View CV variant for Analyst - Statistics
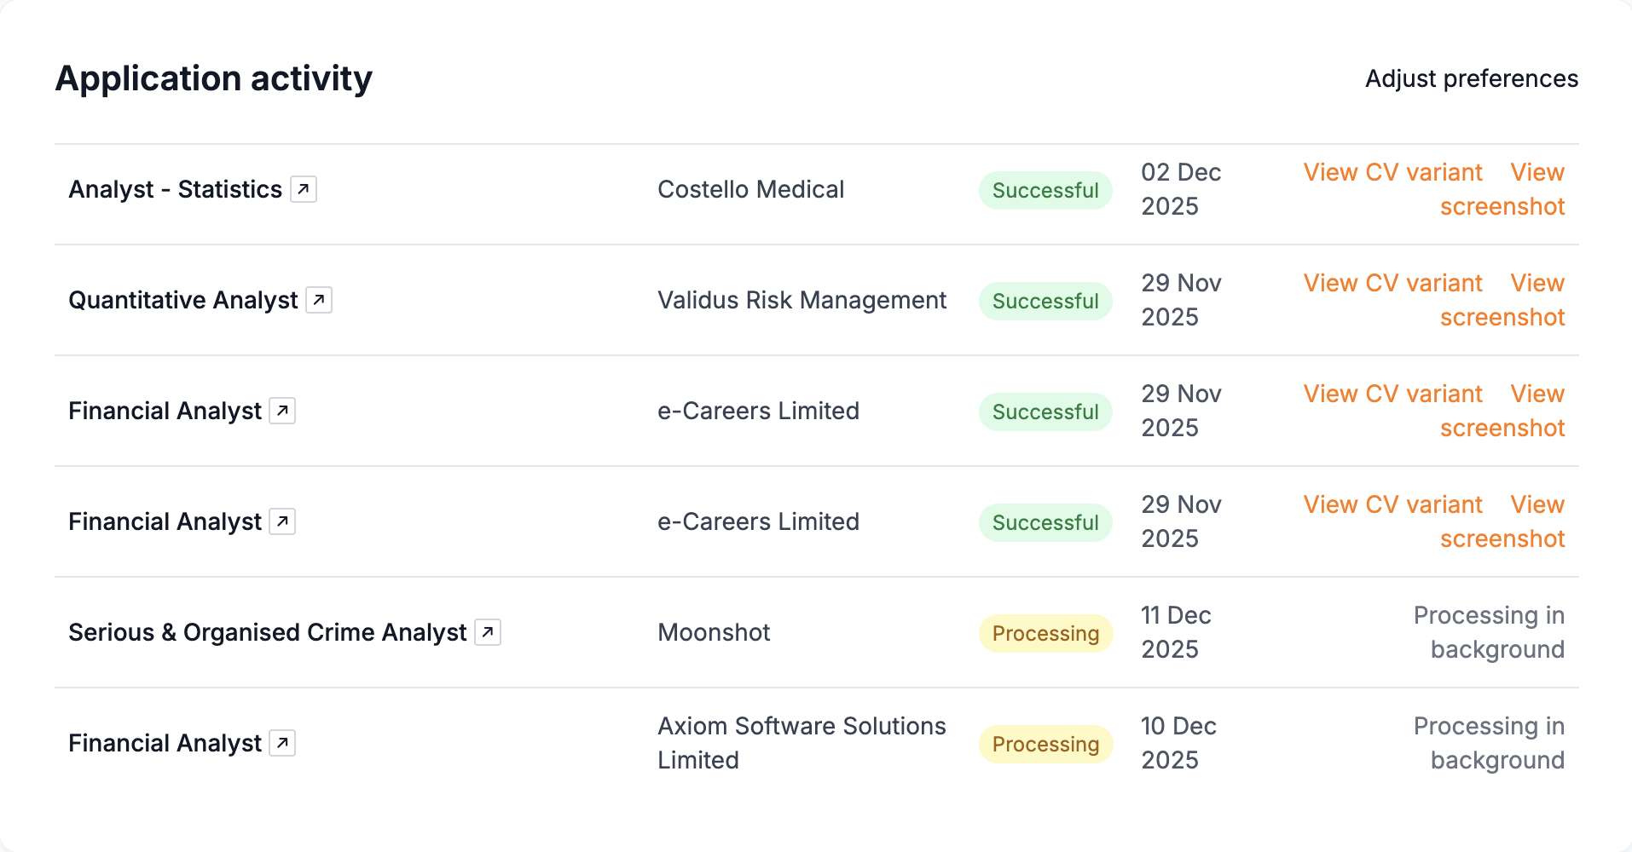Image resolution: width=1632 pixels, height=852 pixels. tap(1392, 172)
